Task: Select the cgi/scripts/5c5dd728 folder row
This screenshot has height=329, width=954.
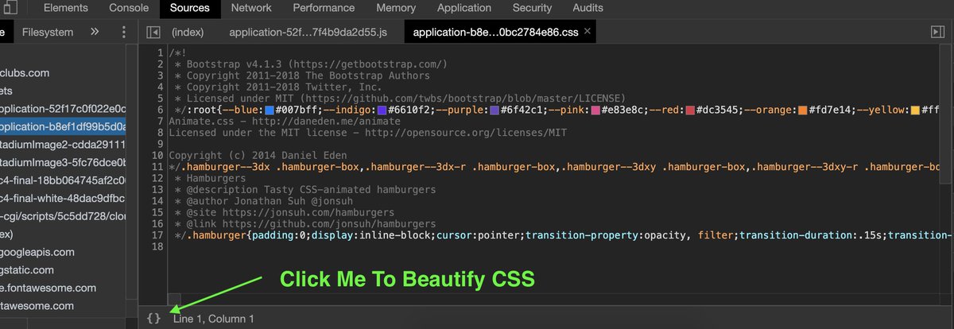Action: (x=64, y=216)
